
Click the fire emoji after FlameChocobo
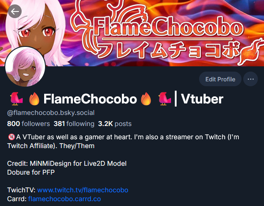(146, 99)
